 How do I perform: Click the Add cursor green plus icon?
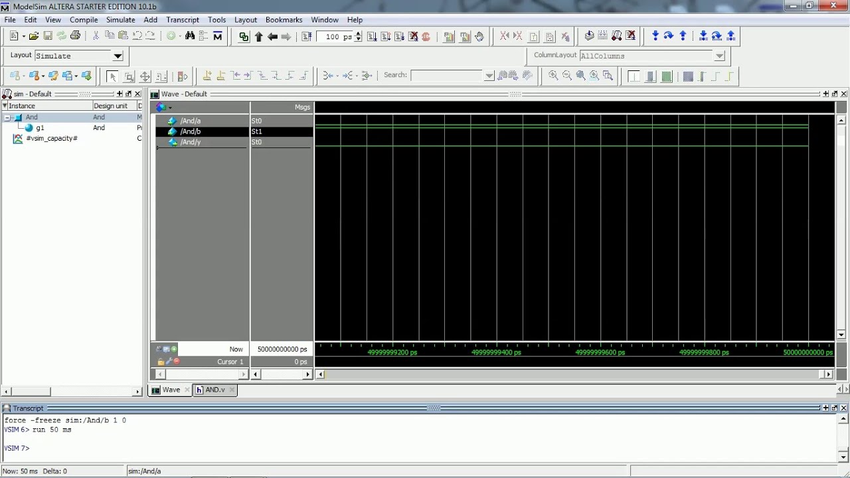tap(174, 349)
